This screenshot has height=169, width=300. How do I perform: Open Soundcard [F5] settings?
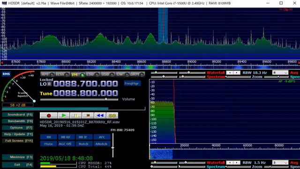coord(18,115)
